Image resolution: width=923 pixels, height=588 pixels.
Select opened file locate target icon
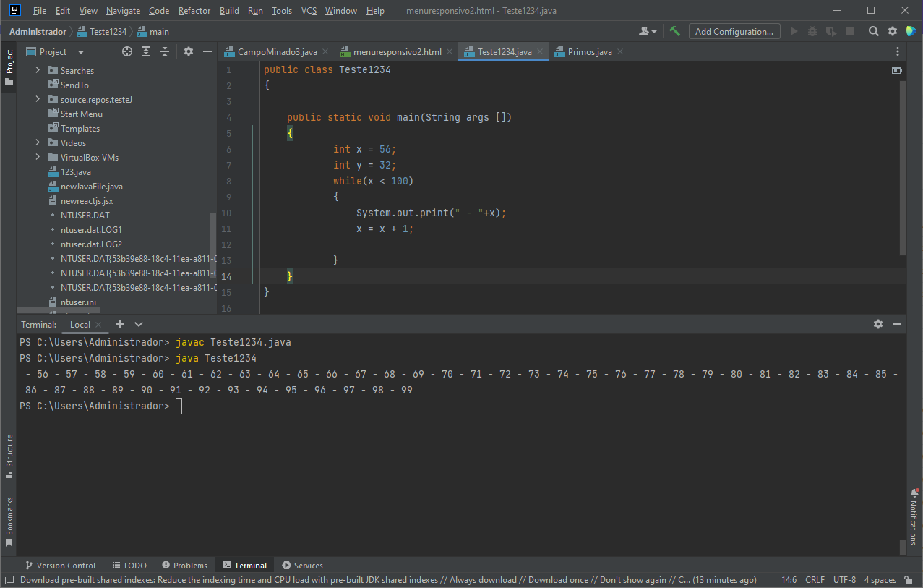[127, 51]
